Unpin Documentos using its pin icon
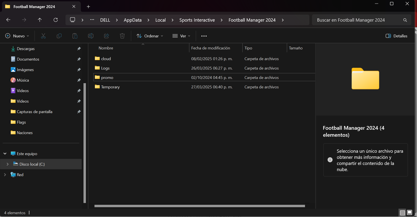The image size is (417, 217). 79,59
